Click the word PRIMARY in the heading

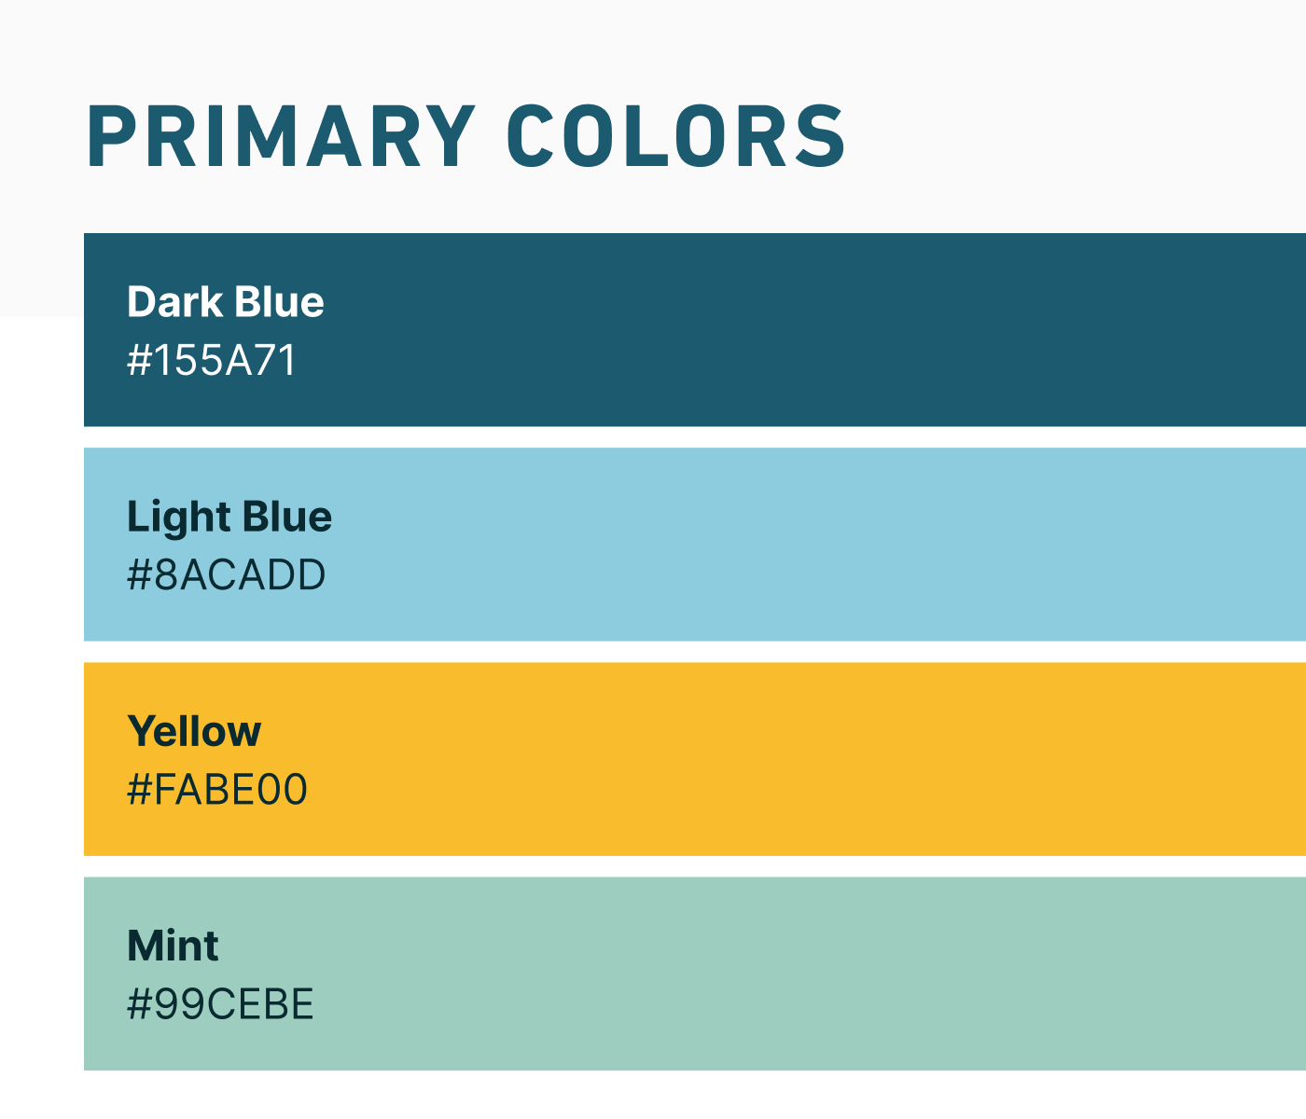click(281, 136)
